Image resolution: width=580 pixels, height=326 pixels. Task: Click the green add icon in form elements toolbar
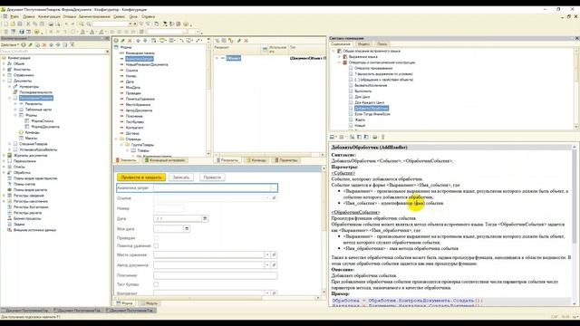(x=116, y=40)
